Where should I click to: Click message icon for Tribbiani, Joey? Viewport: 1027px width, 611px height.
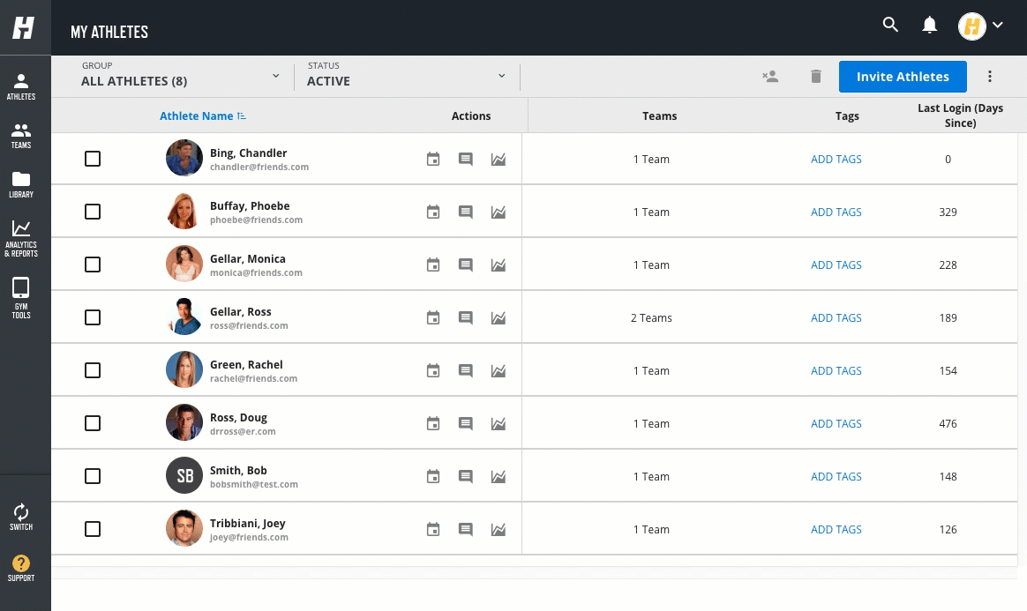click(466, 530)
